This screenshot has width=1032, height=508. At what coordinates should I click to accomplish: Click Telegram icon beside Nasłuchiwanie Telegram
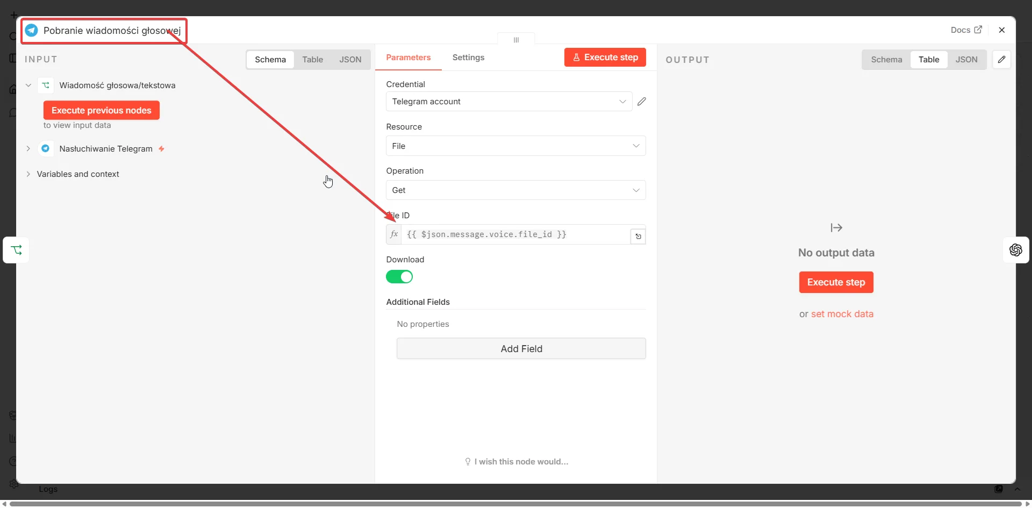(x=46, y=149)
